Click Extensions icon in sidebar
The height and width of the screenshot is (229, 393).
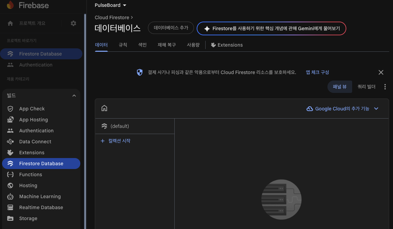point(10,153)
